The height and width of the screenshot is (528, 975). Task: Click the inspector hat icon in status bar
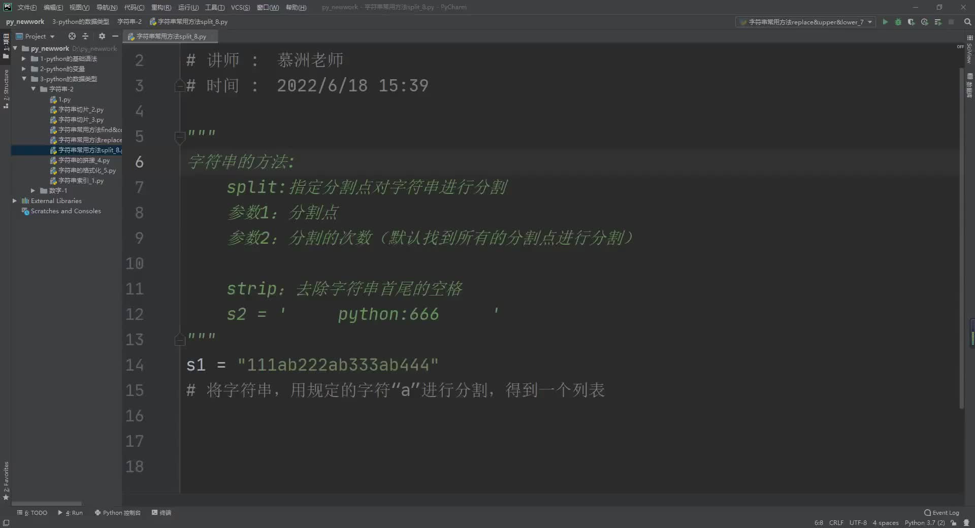coord(966,522)
